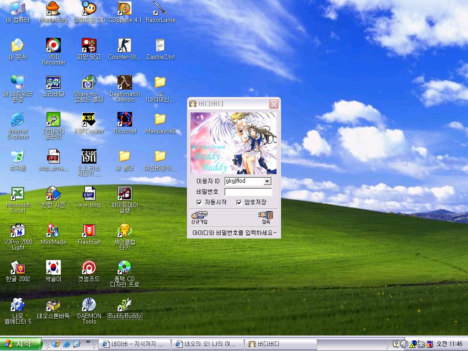Image resolution: width=468 pixels, height=351 pixels.
Task: Expand hidden system tray icons
Action: pos(404,344)
